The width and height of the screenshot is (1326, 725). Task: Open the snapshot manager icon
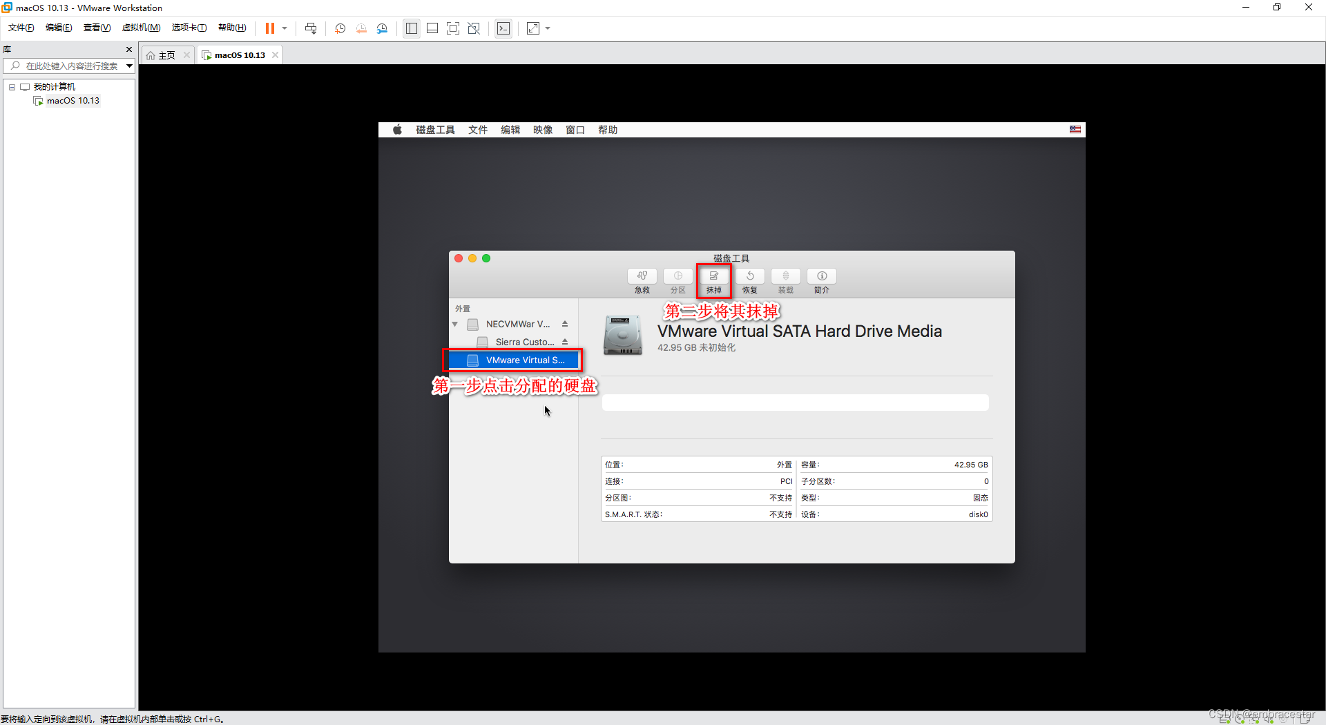pyautogui.click(x=382, y=28)
